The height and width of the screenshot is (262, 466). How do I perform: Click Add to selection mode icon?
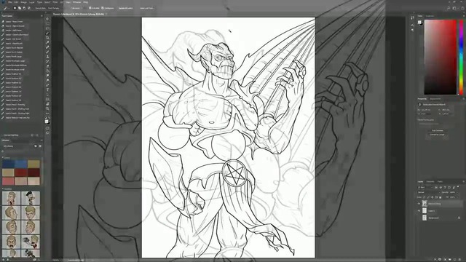coord(20,8)
